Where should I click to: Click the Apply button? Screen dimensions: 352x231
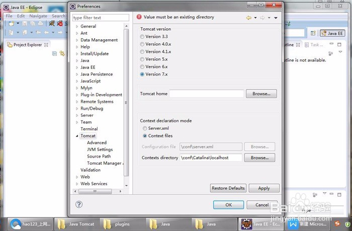coord(264,188)
